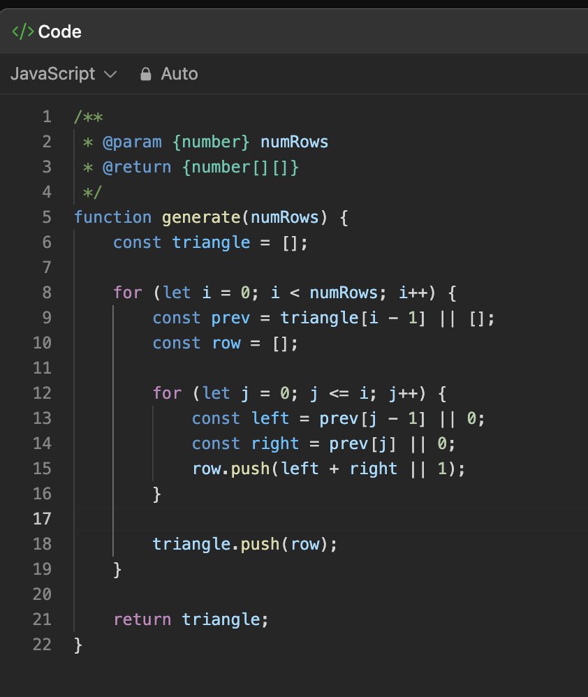Click the lock icon beside Auto

click(146, 74)
